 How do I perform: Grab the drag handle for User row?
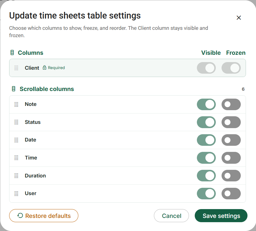pyautogui.click(x=16, y=194)
